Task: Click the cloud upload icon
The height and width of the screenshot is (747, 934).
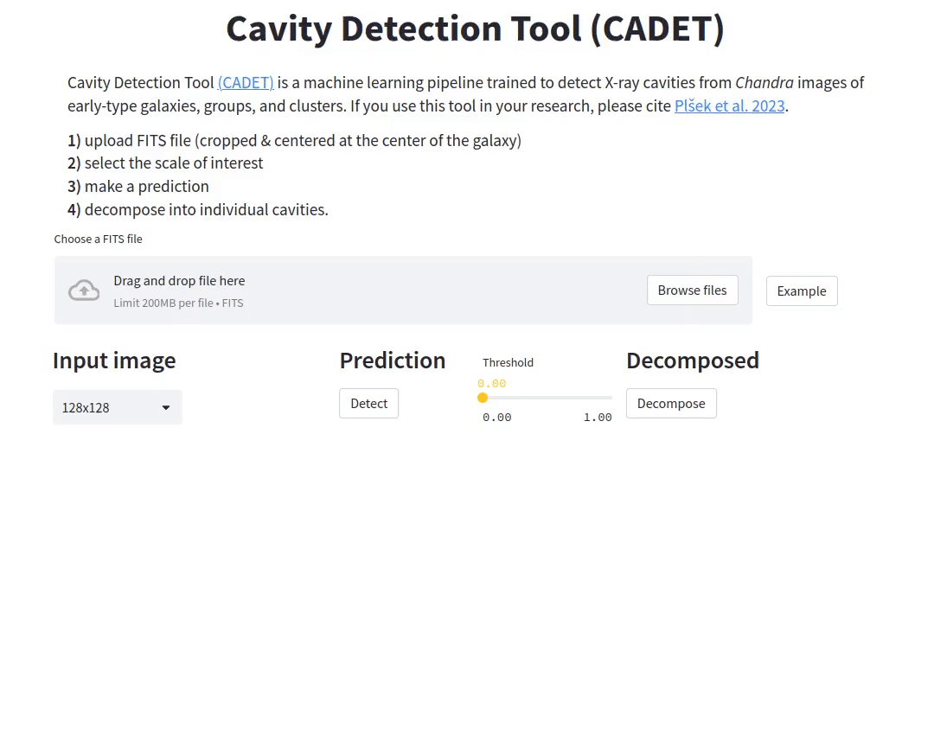Action: pos(84,290)
